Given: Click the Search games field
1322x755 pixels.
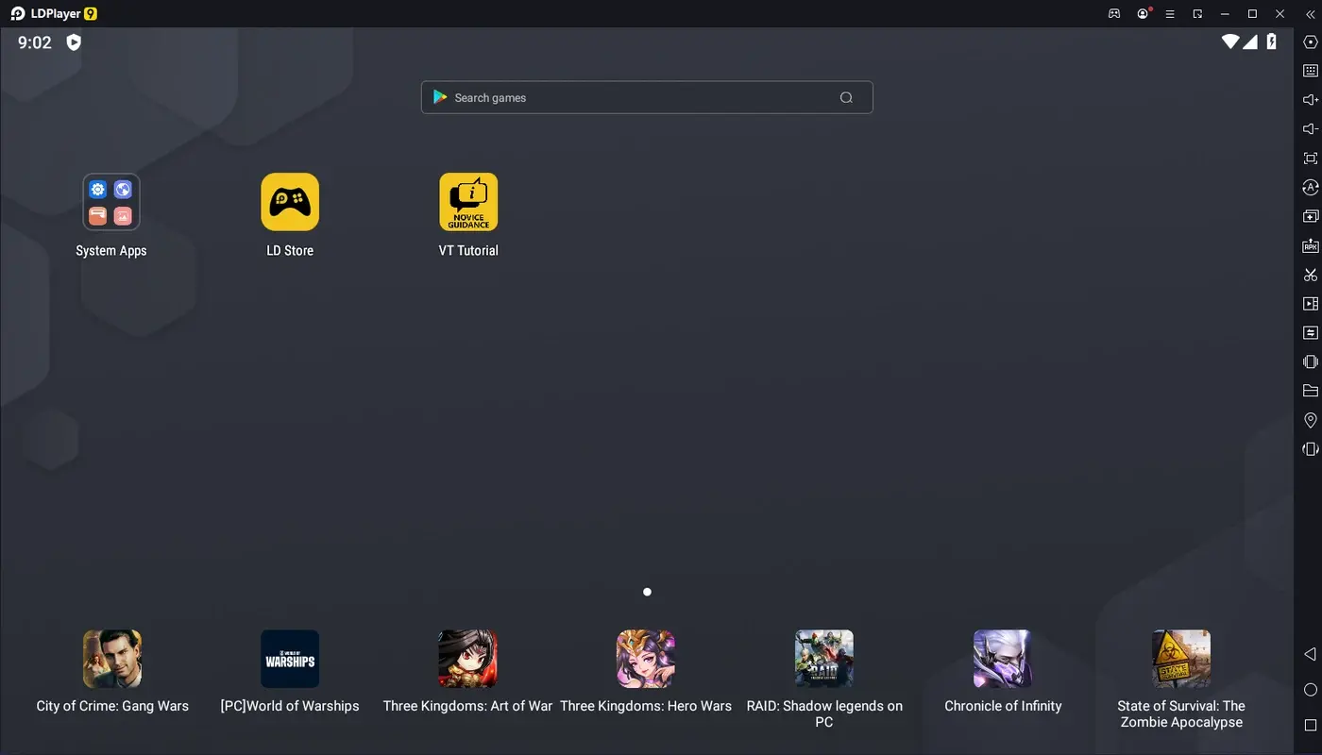Looking at the screenshot, I should 647,97.
